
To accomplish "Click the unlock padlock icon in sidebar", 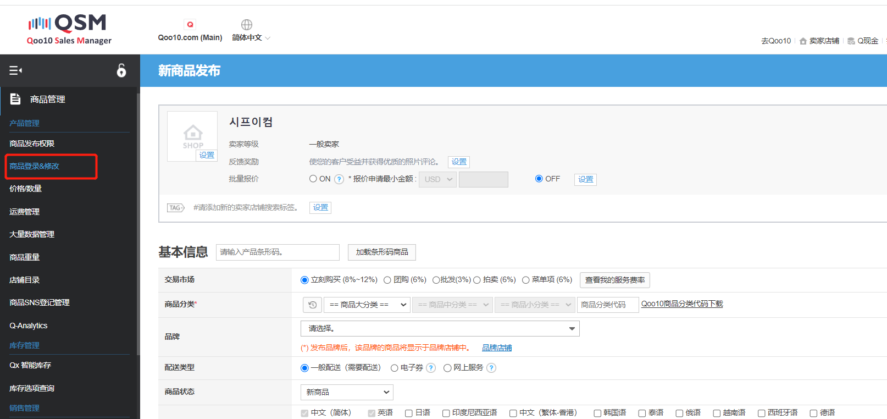I will (x=121, y=70).
